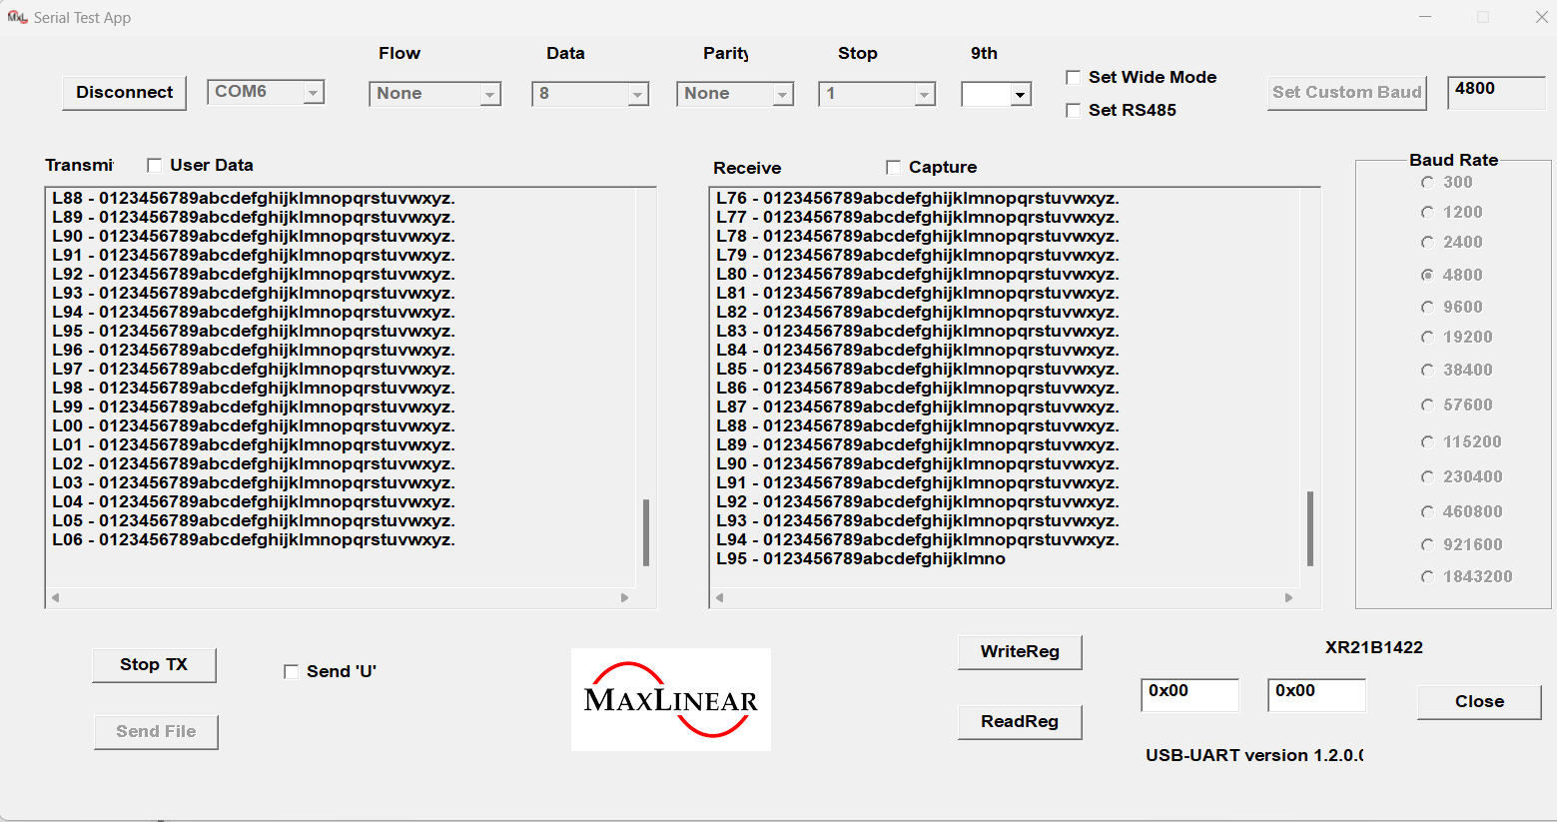Click the custom baud rate field showing 4800
Image resolution: width=1557 pixels, height=822 pixels.
pyautogui.click(x=1495, y=91)
